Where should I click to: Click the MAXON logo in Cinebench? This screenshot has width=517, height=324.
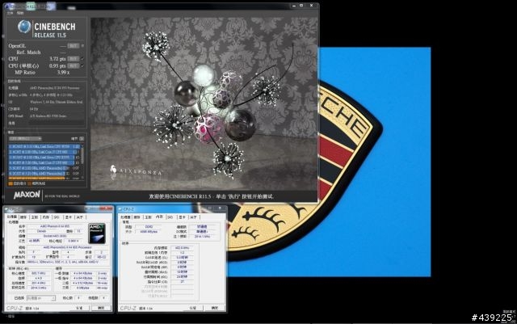click(x=27, y=195)
